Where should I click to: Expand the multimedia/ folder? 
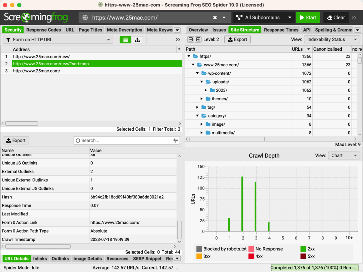pyautogui.click(x=202, y=133)
